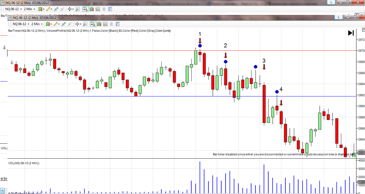The width and height of the screenshot is (365, 194).
Task: Expand drawing tools arrow beside pencil, back window
Action: 51,9
